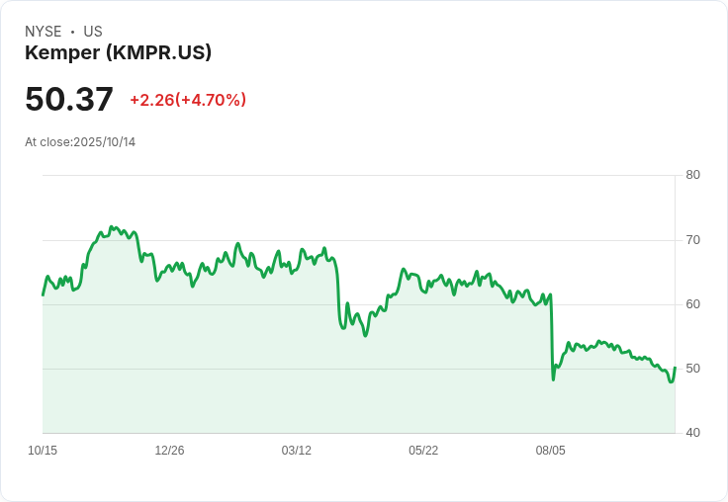The image size is (728, 502).
Task: Click the Kemper (KMPR.US) stock title
Action: 118,53
